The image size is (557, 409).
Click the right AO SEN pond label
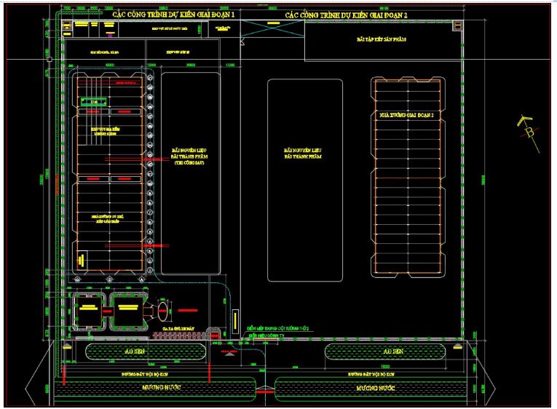pyautogui.click(x=393, y=351)
